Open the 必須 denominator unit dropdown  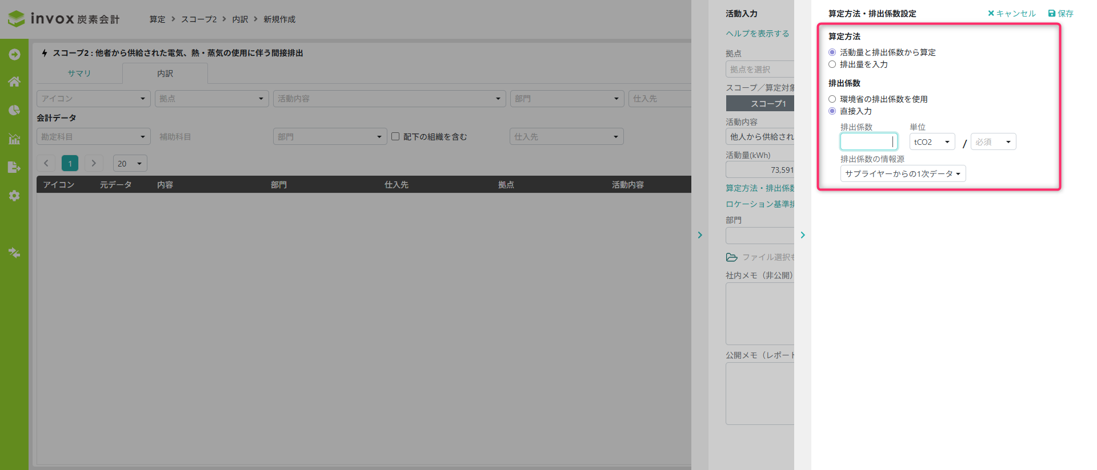[x=993, y=142]
